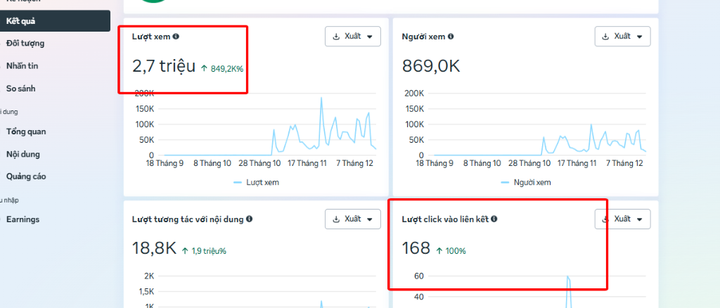The height and width of the screenshot is (308, 720).
Task: Click download icon on Lượt click export button
Action: click(x=606, y=219)
